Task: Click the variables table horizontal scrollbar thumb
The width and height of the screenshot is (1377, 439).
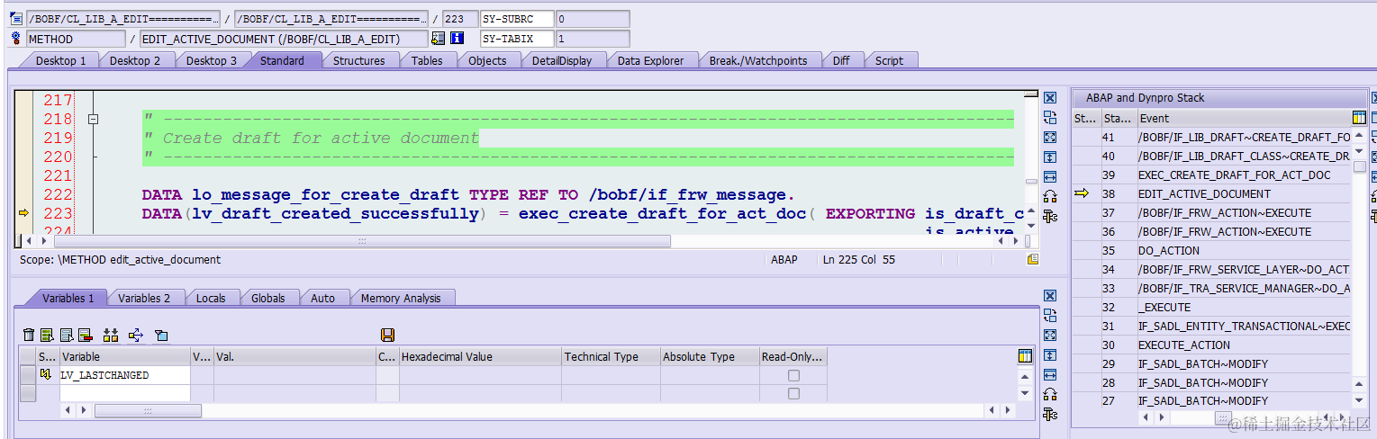Action: point(148,410)
